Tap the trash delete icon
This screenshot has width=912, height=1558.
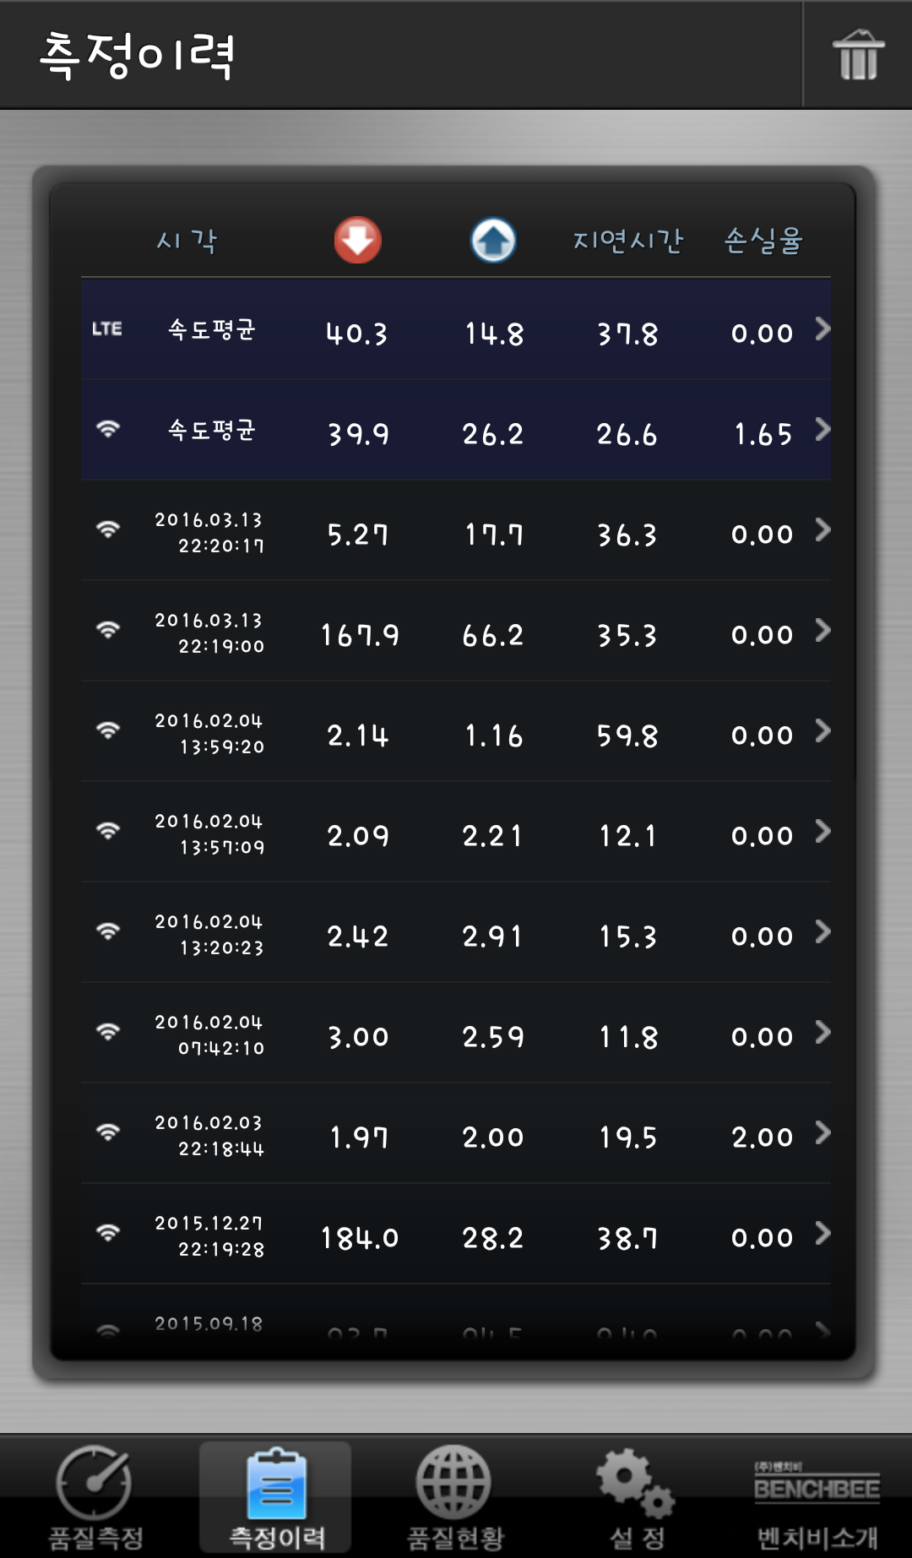pyautogui.click(x=858, y=55)
